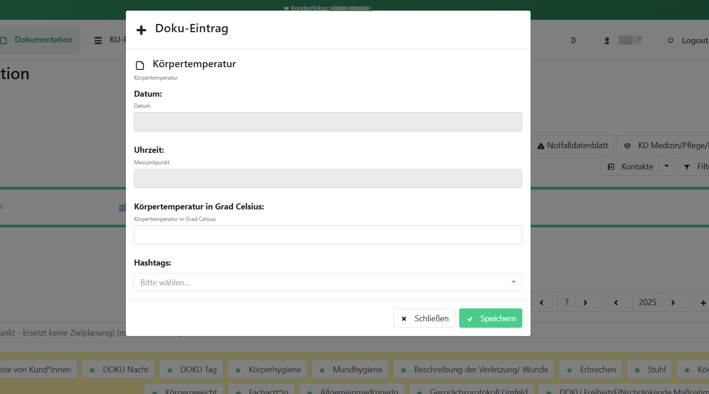Click the edit pencil icon
The image size is (709, 394).
122,208
